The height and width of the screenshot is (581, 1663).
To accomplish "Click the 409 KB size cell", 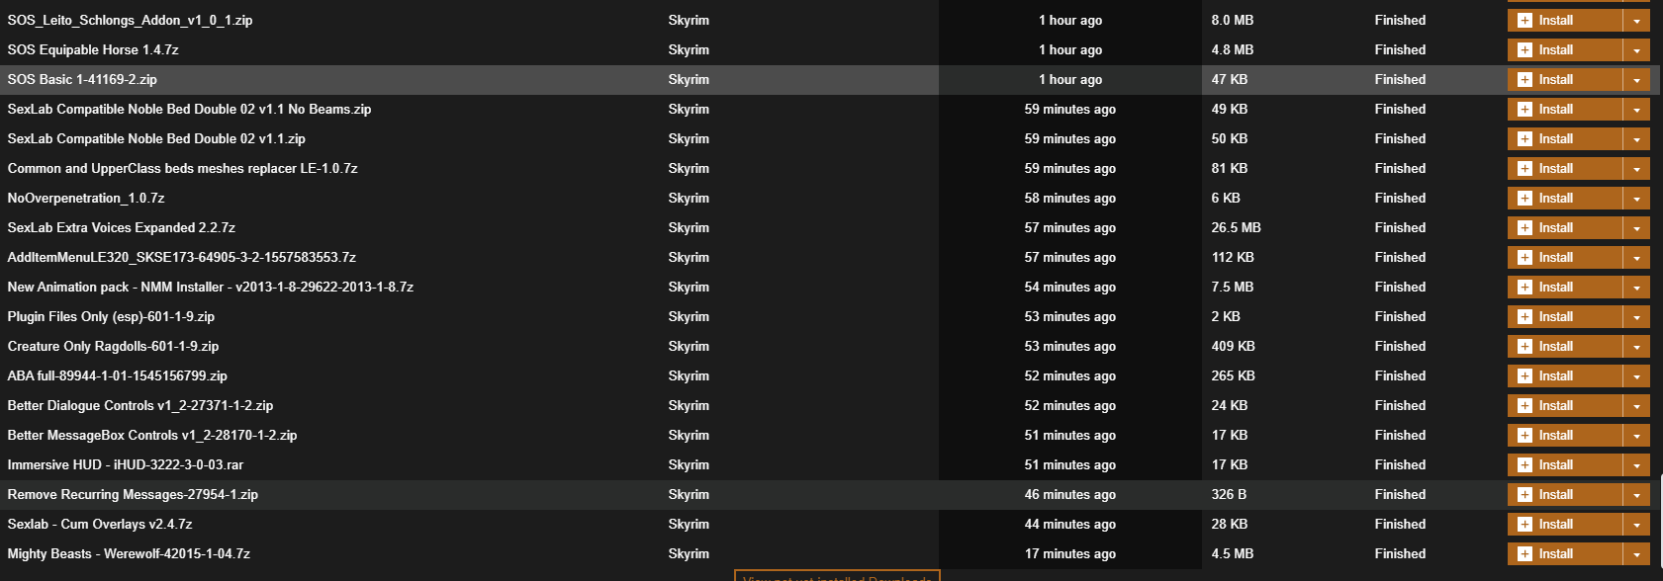I will [x=1233, y=346].
